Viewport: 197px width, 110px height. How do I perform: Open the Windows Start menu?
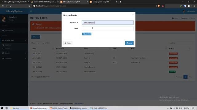click(2, 108)
